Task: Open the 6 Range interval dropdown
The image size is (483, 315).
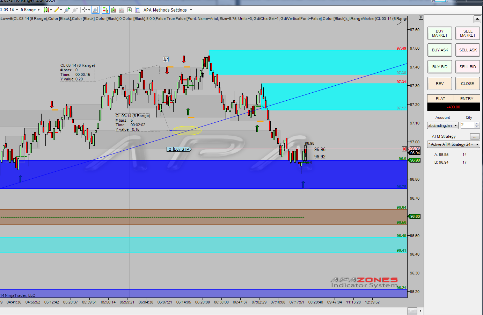Action: tap(30, 10)
